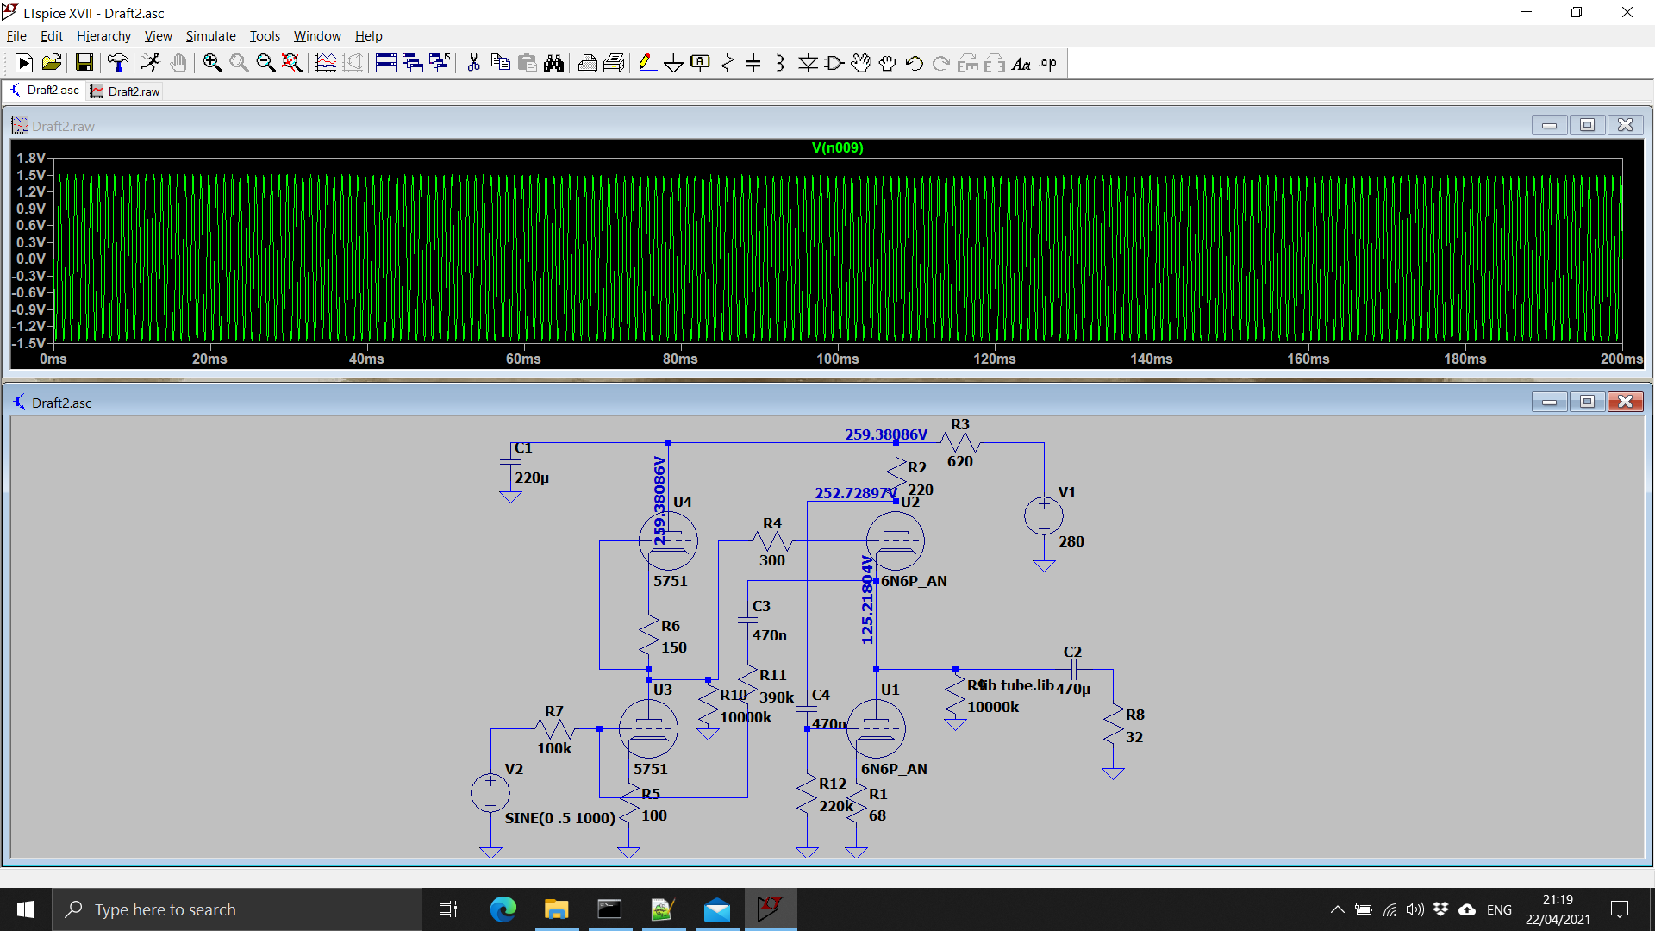Screen dimensions: 1655x931
Task: Click the 0.0V voltage axis label
Action: tap(31, 259)
